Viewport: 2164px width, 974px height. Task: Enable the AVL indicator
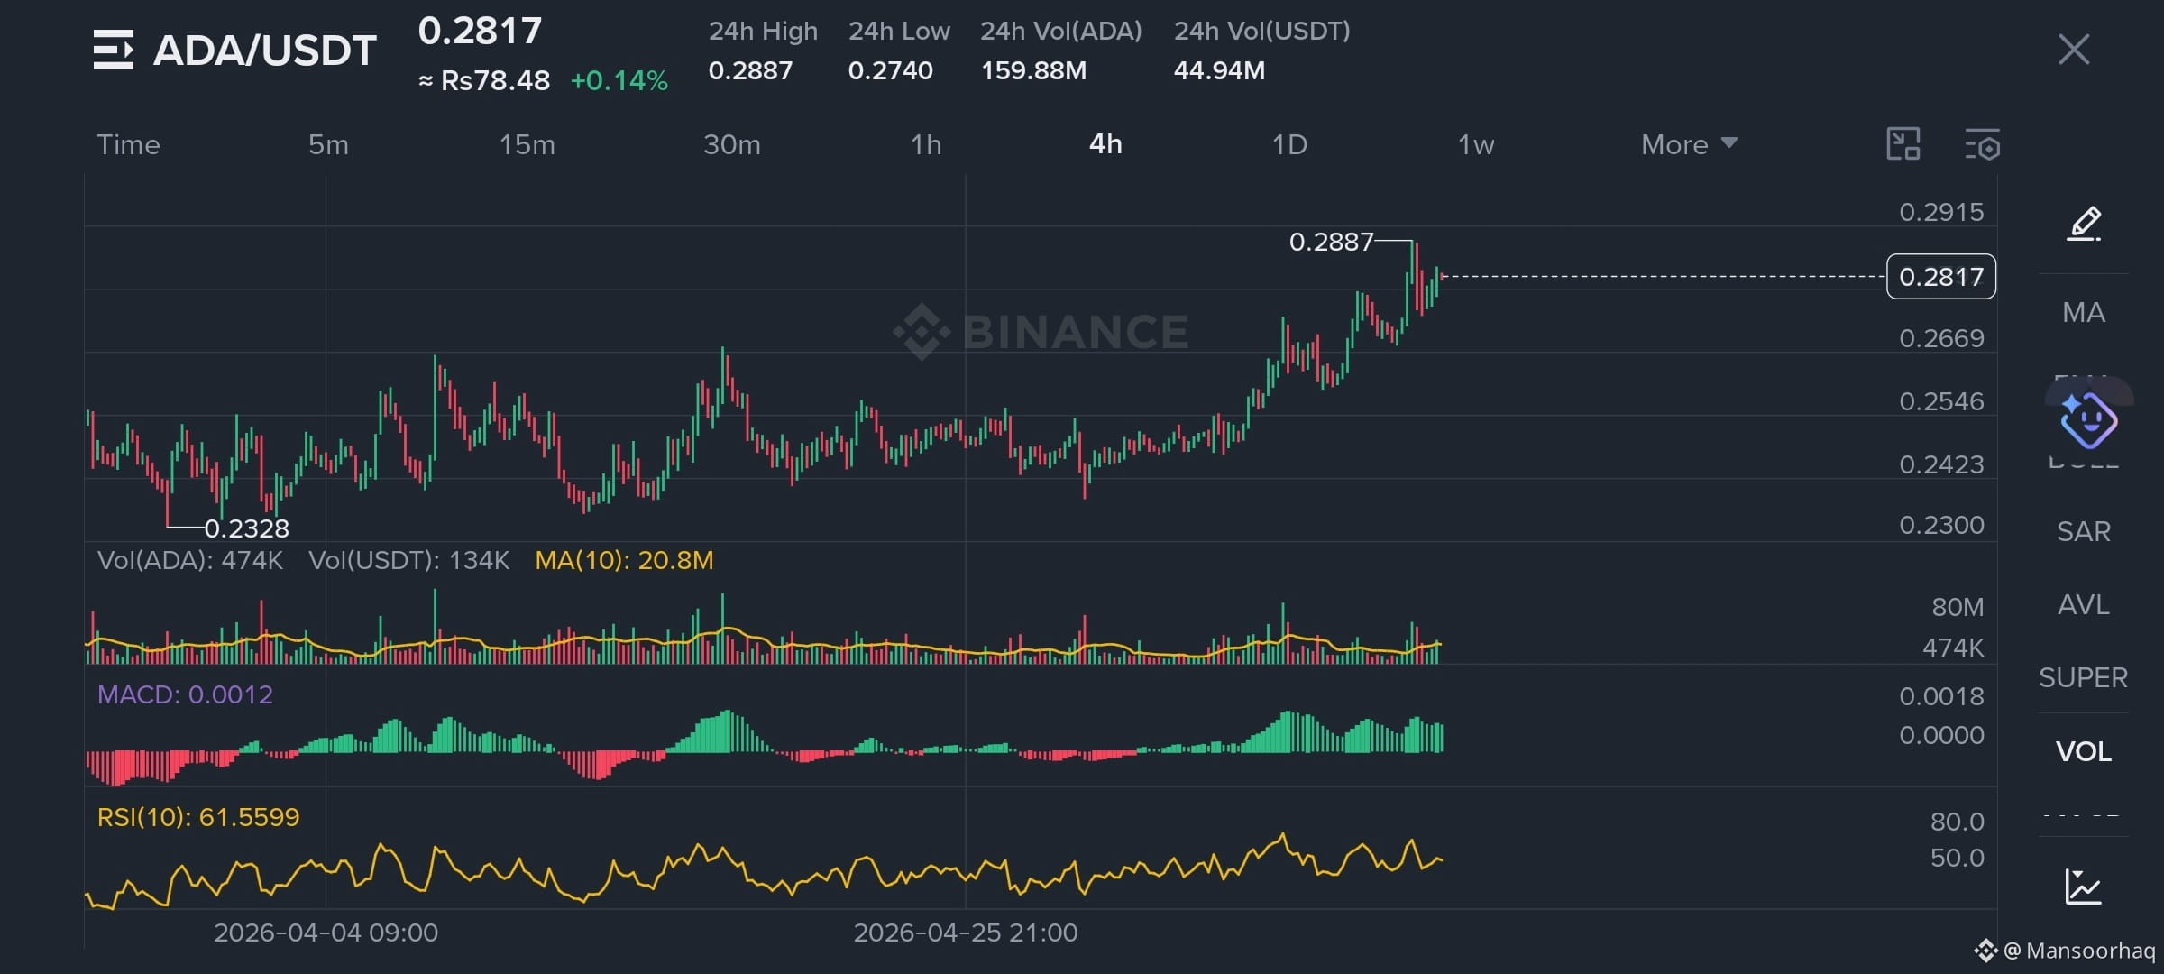(2084, 604)
